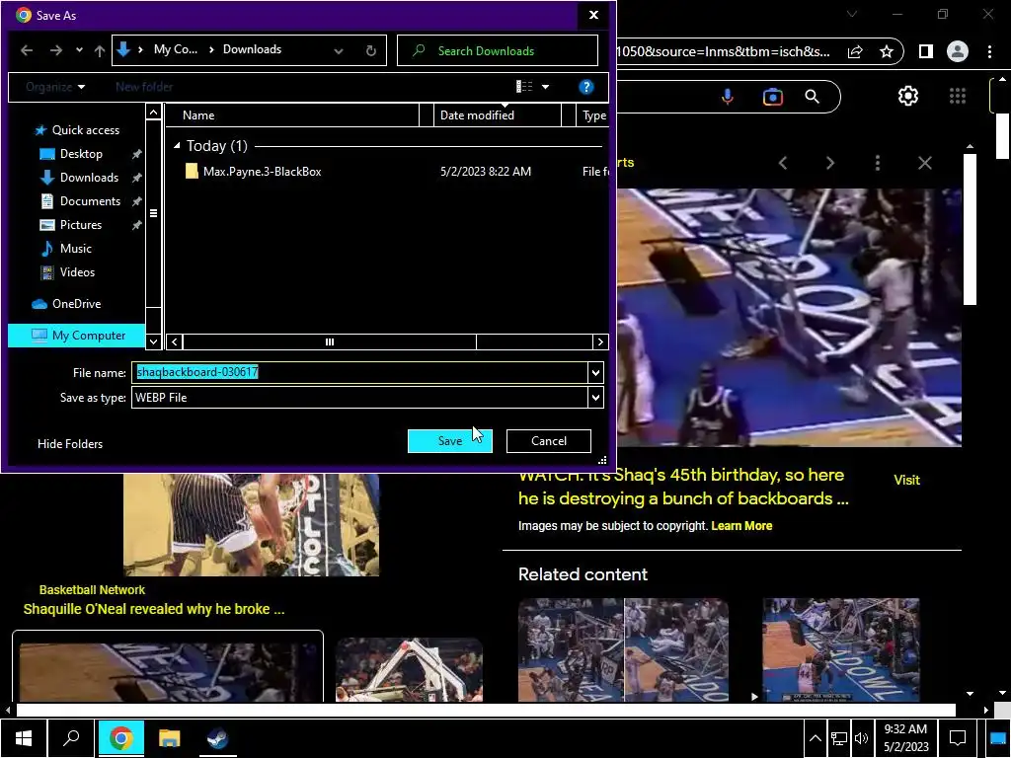
Task: Open the dialog Help icon
Action: click(x=586, y=87)
